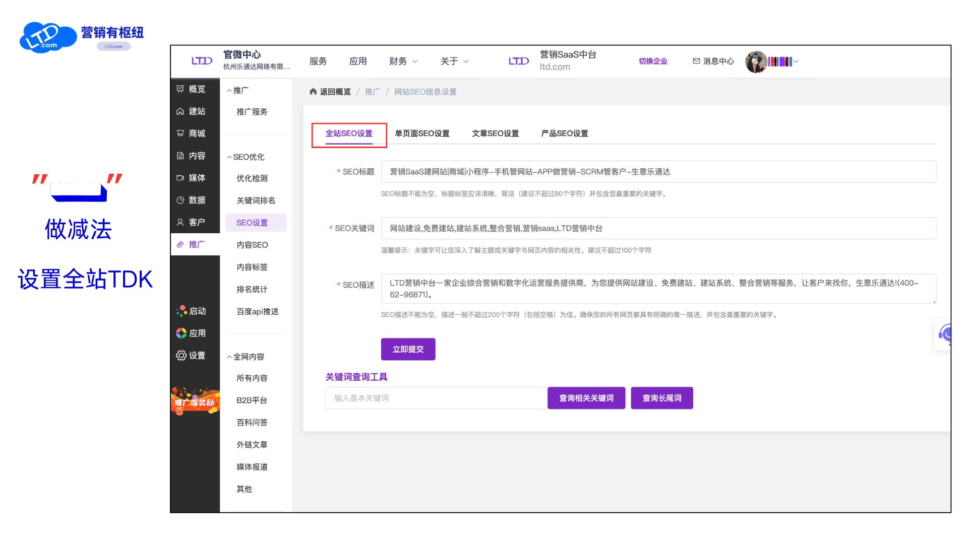Image resolution: width=968 pixels, height=544 pixels.
Task: Open the 媒体 media section
Action: click(192, 178)
